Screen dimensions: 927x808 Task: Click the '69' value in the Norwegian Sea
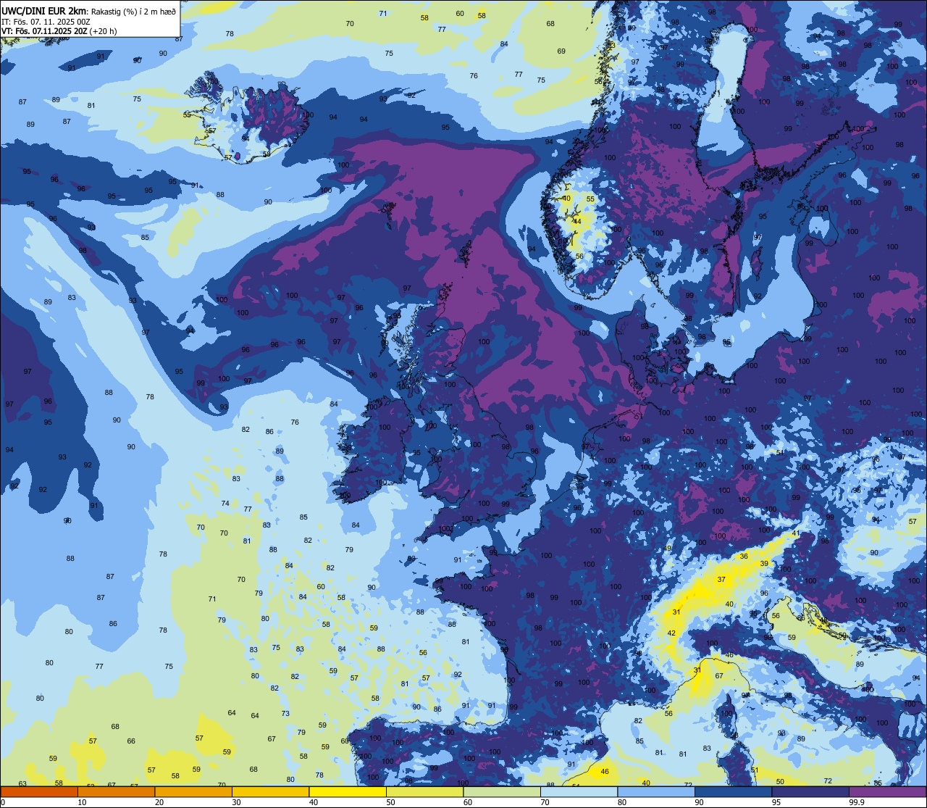pyautogui.click(x=561, y=51)
